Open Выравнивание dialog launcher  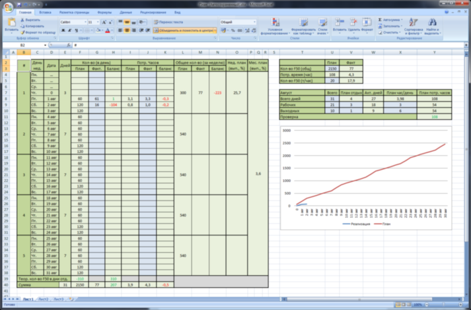[x=215, y=38]
